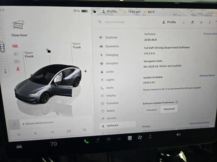217x162 pixels.
Task: Open the Lights settings menu
Action: 107,80
